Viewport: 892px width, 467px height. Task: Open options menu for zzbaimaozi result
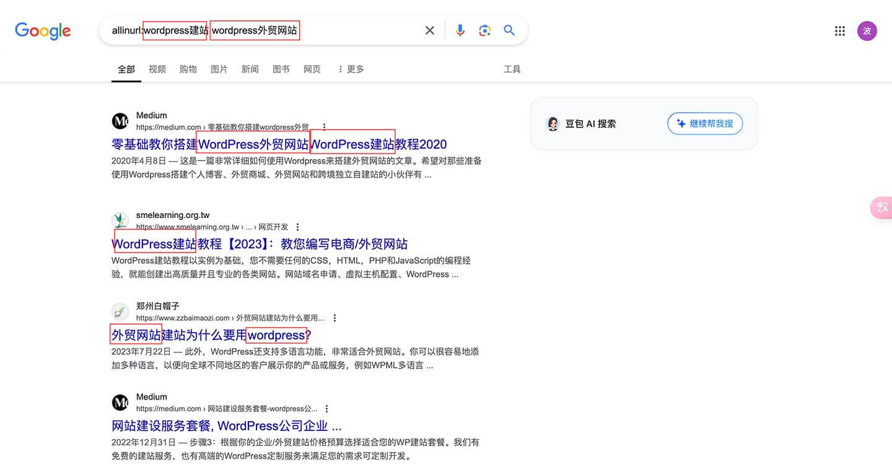(x=334, y=318)
